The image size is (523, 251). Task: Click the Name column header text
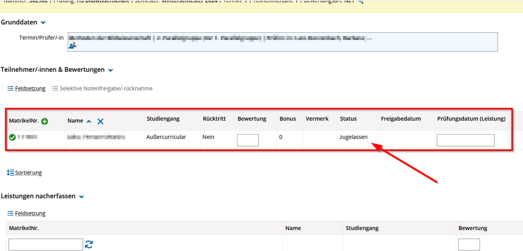pyautogui.click(x=75, y=121)
